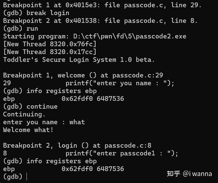Click the source line printing "enter you name"

coord(120,83)
